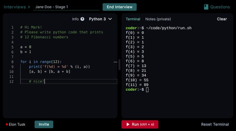Click line number 11 in the gutter
Screen dimensions: 236x131
point(11,77)
